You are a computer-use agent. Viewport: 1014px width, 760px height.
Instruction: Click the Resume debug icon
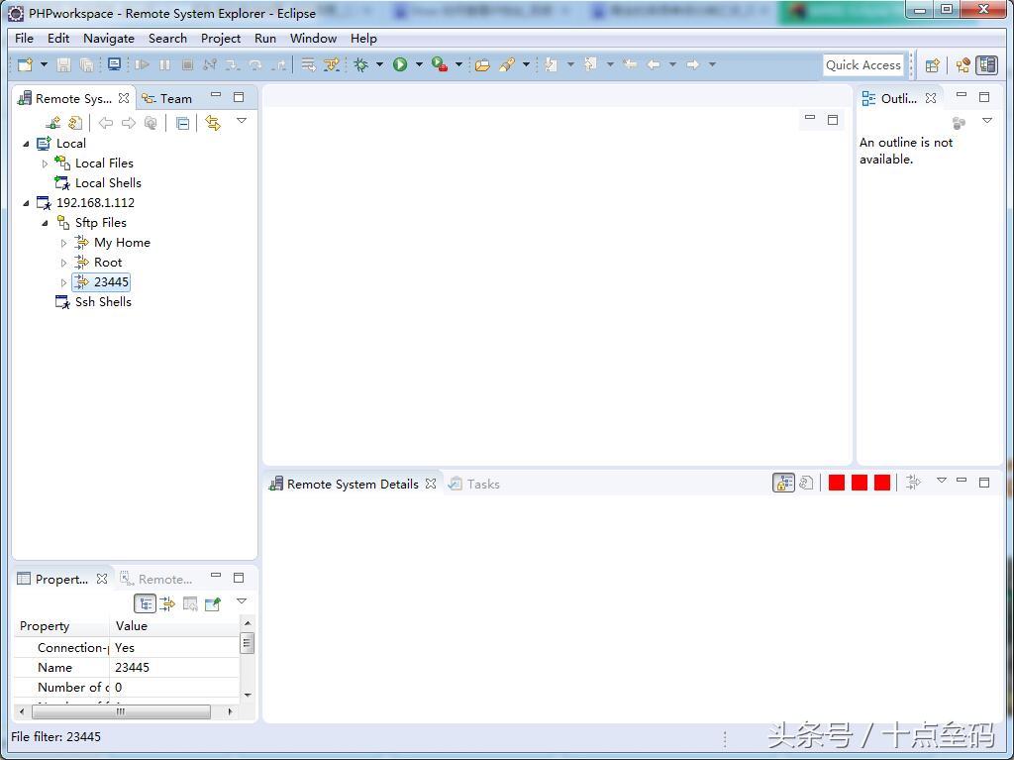click(x=143, y=64)
